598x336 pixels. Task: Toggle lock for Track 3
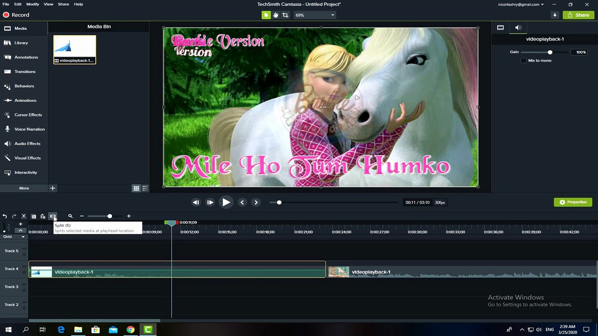24,289
